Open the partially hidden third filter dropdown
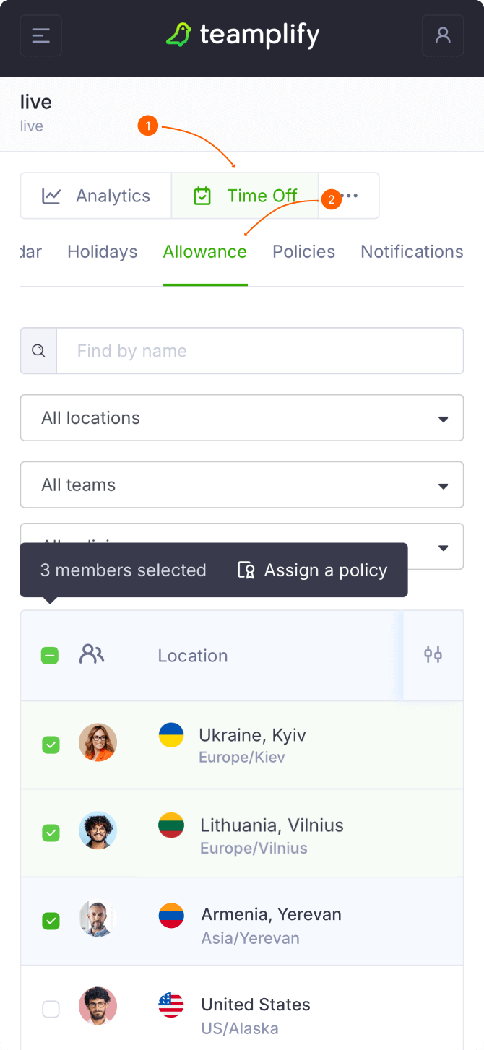 [x=442, y=547]
